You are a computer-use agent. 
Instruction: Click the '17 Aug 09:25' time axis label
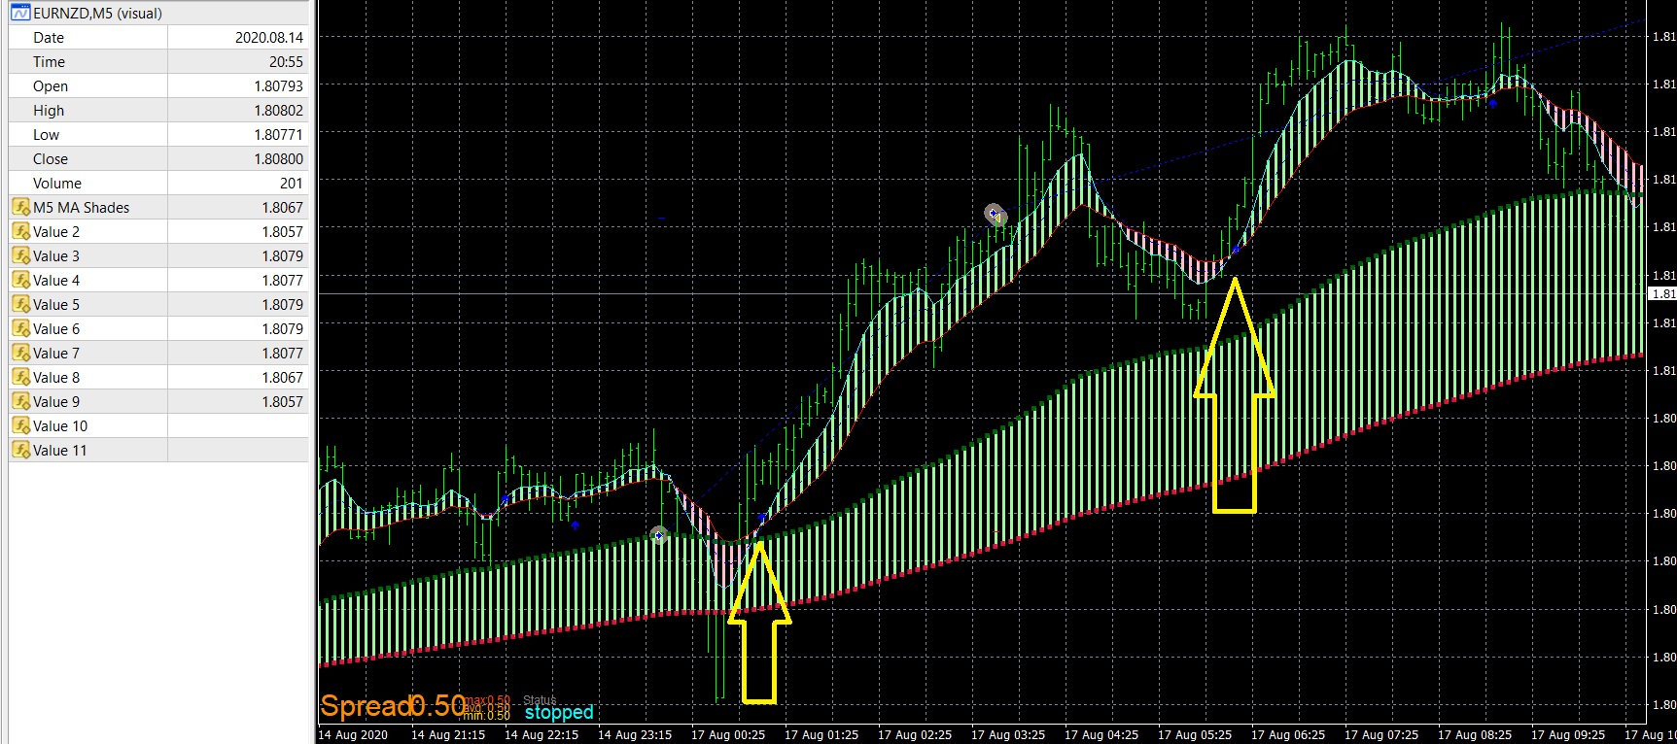[x=1568, y=734]
